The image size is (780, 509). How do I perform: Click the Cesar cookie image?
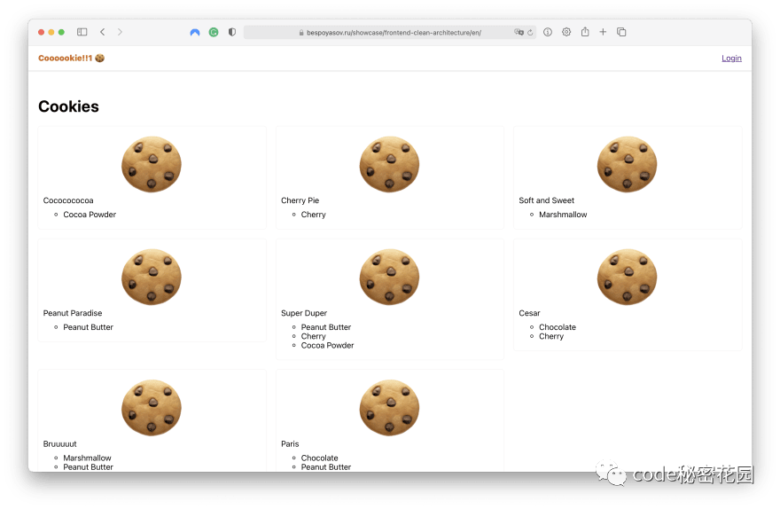628,277
